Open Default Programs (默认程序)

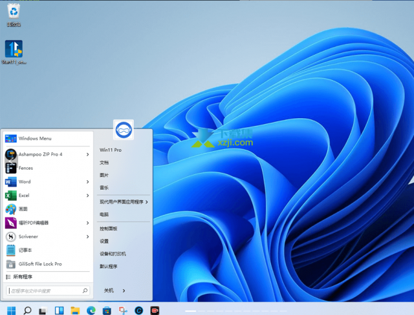109,267
